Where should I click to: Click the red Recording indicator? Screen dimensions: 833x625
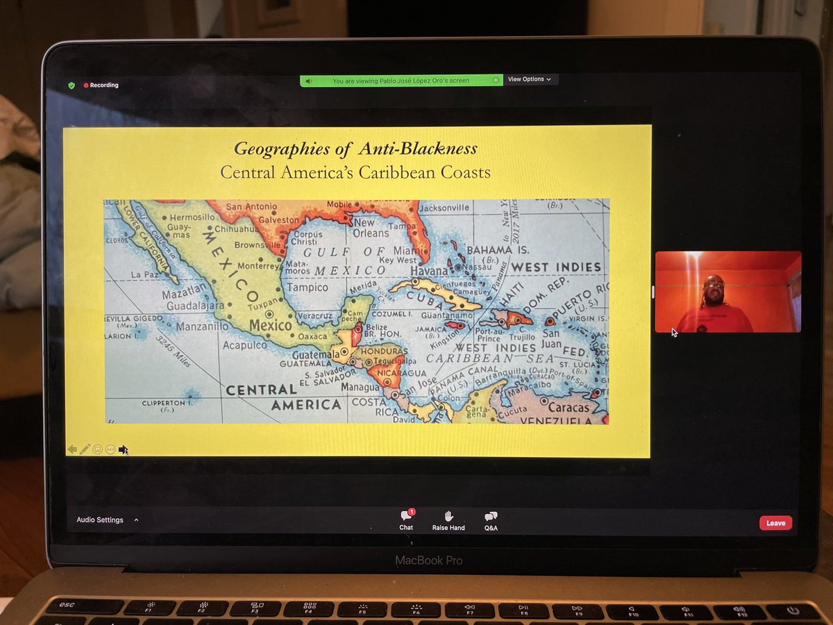pos(101,85)
